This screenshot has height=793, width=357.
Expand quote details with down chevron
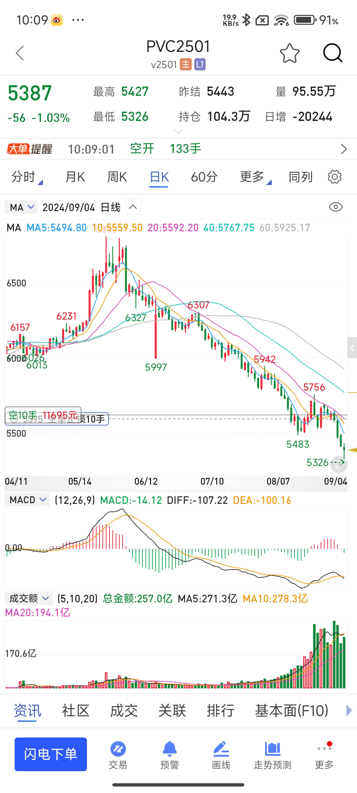click(178, 132)
